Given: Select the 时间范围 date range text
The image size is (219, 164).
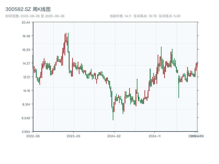Looking at the screenshot, I should tap(35, 16).
